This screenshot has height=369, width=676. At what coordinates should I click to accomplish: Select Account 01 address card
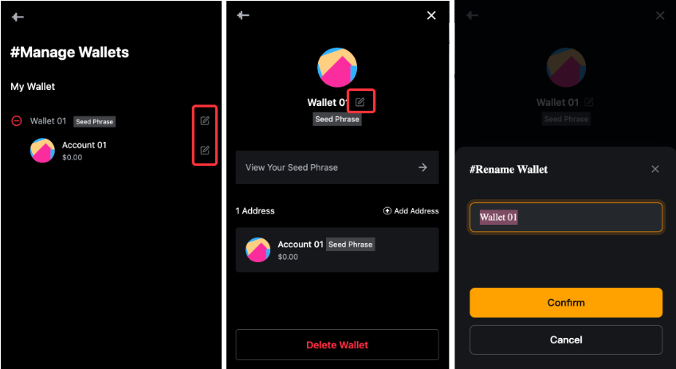pos(337,250)
